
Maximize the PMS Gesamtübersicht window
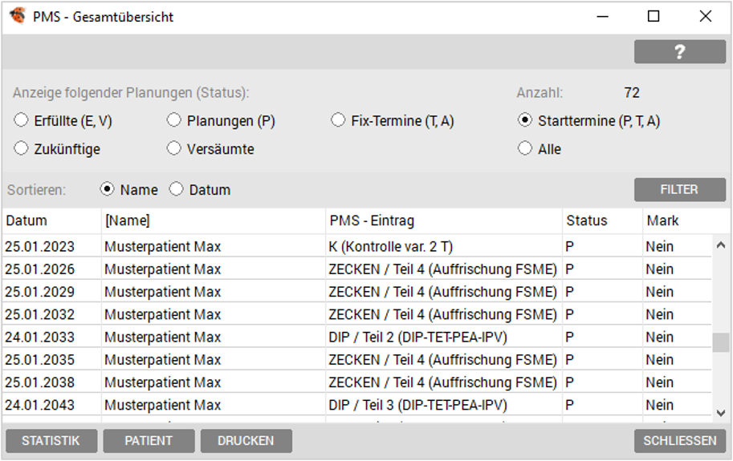click(x=654, y=16)
